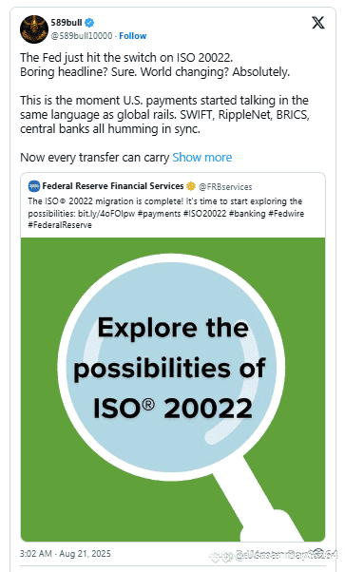Image resolution: width=345 pixels, height=572 pixels.
Task: Click the #FederalReserve hashtag
Action: (x=60, y=225)
